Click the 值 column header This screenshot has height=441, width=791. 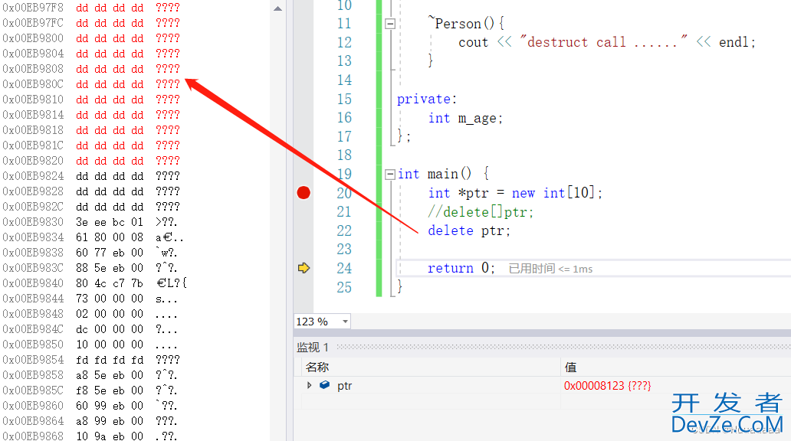pyautogui.click(x=570, y=367)
